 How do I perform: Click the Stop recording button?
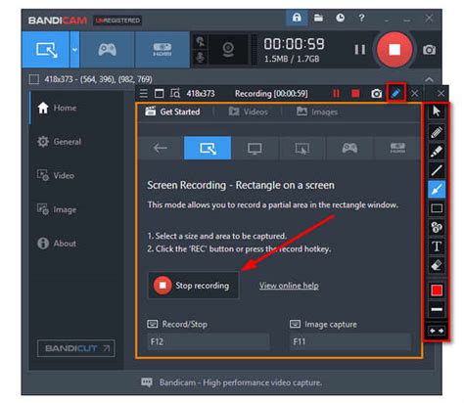tap(193, 286)
